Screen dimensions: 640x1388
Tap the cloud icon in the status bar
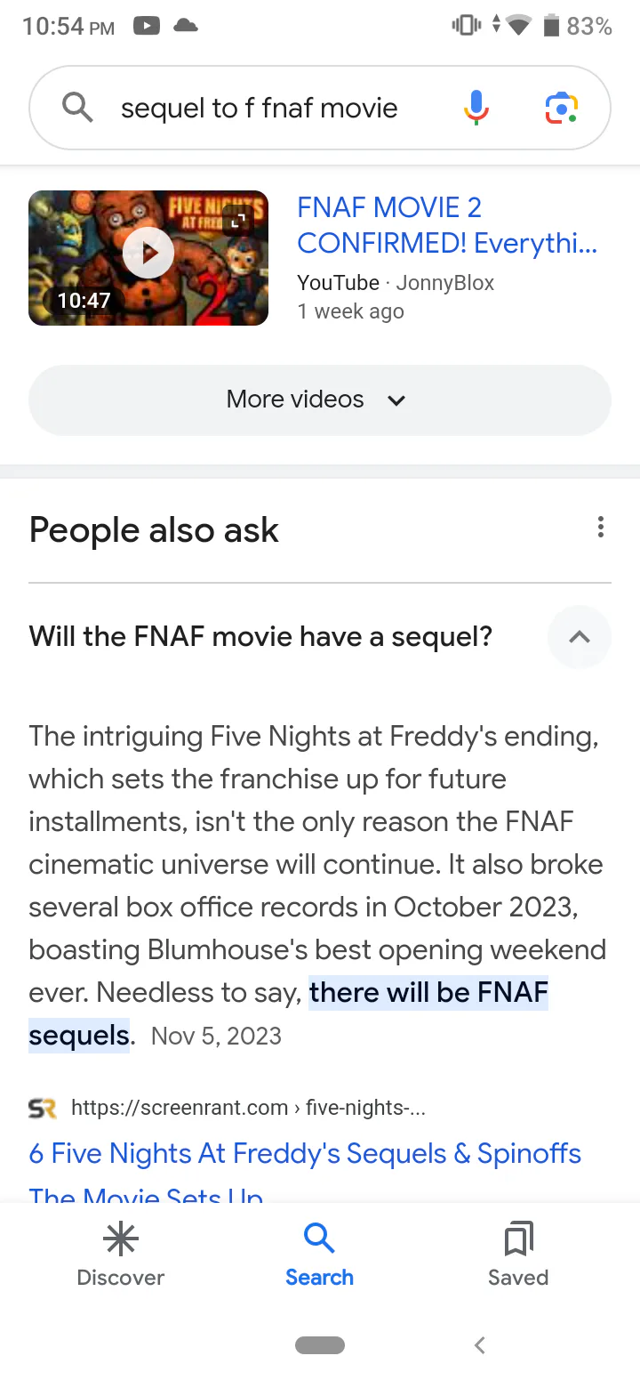click(x=185, y=27)
